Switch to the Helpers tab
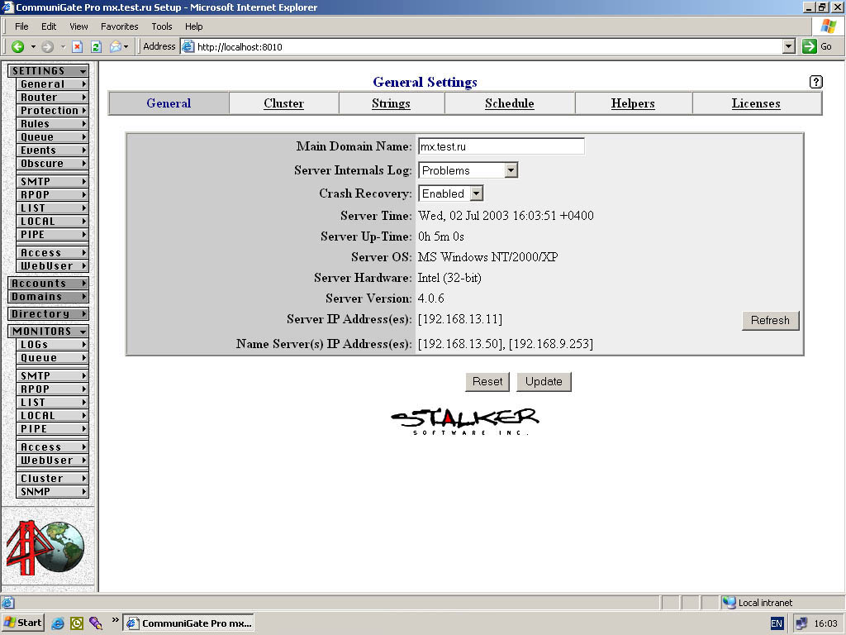Viewport: 846px width, 635px height. [x=633, y=103]
